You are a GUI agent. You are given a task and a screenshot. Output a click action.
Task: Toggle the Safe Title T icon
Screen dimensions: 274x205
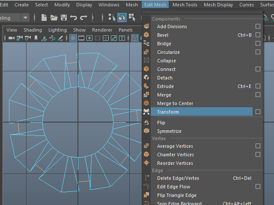click(x=122, y=38)
